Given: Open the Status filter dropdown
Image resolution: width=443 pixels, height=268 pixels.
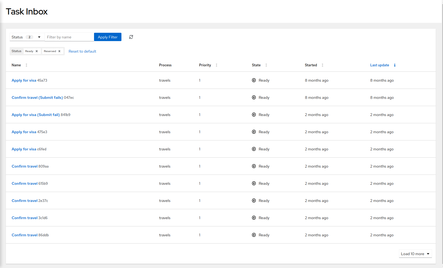Looking at the screenshot, I should [x=39, y=37].
